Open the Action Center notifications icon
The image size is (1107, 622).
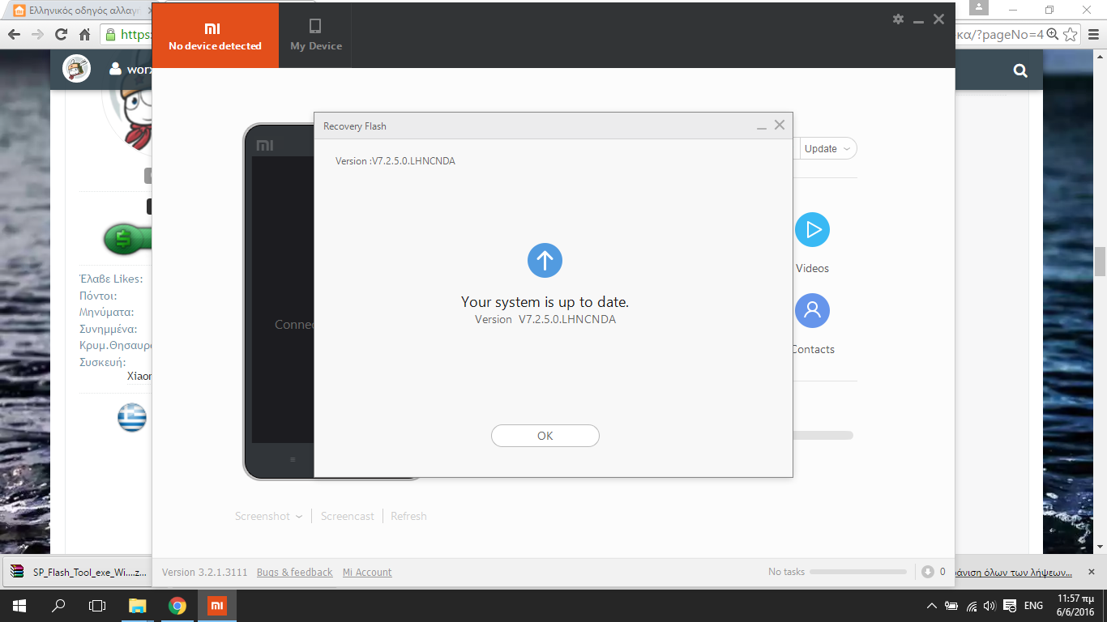(1010, 606)
